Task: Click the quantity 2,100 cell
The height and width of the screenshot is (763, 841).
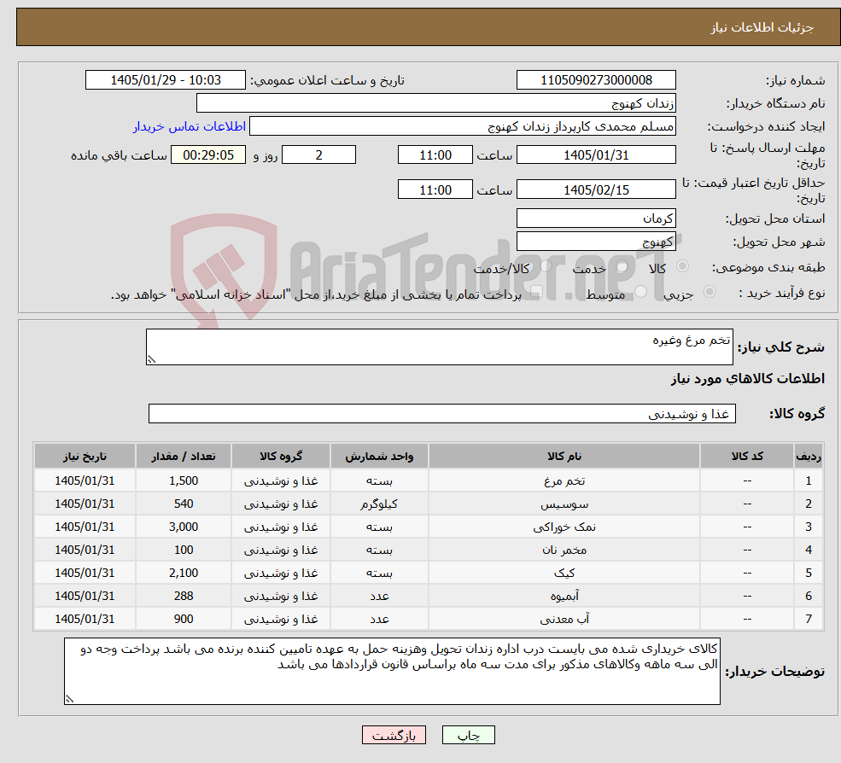Action: [184, 574]
